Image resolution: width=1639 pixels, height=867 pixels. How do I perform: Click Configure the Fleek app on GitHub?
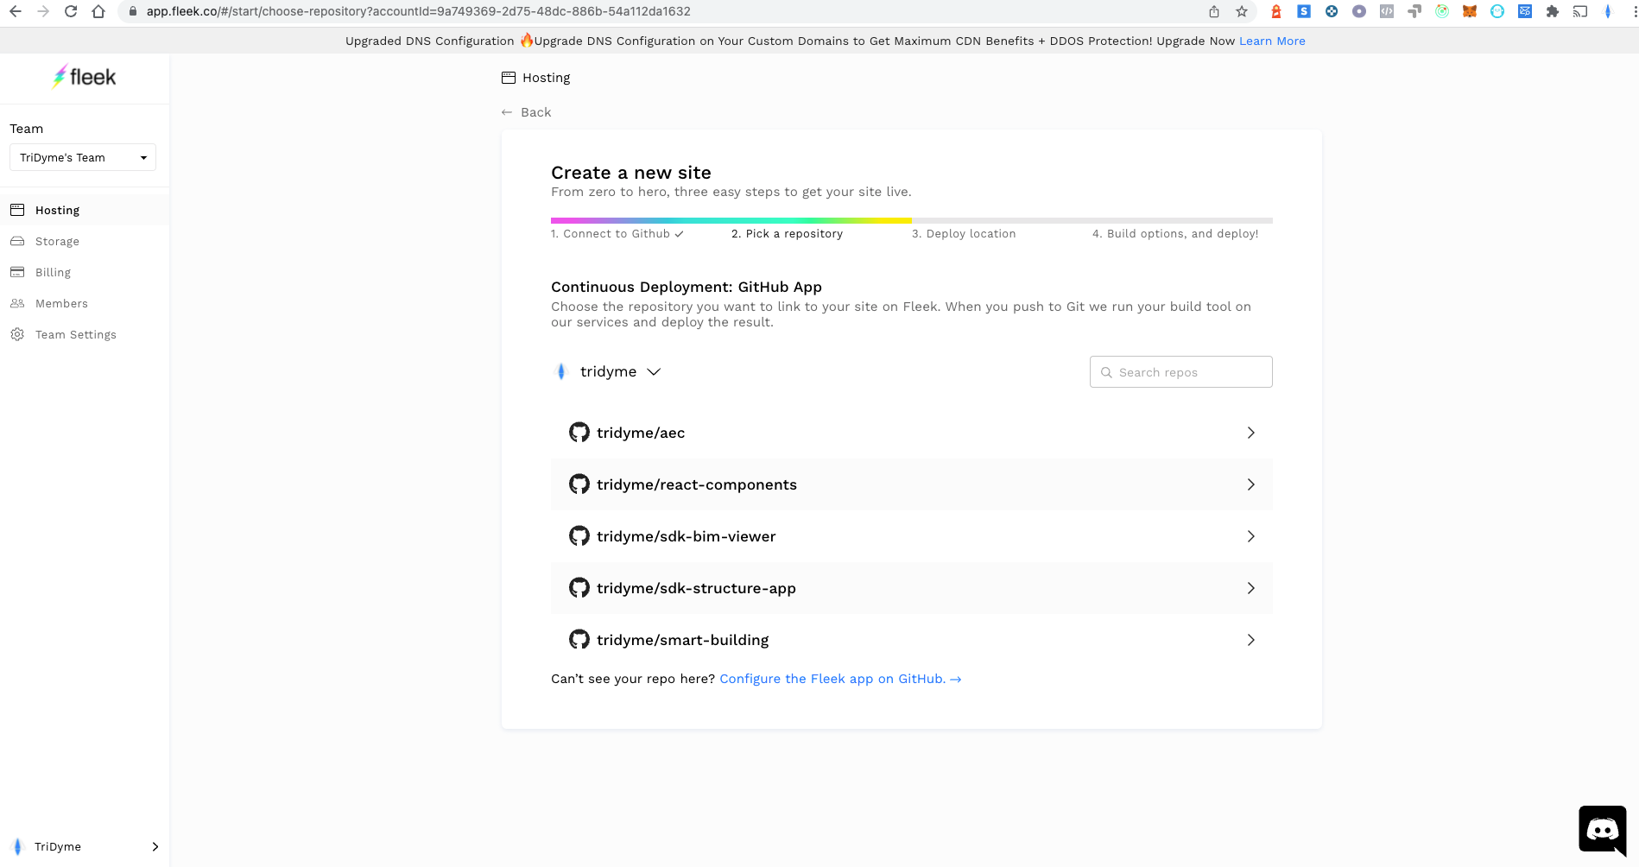pyautogui.click(x=840, y=679)
